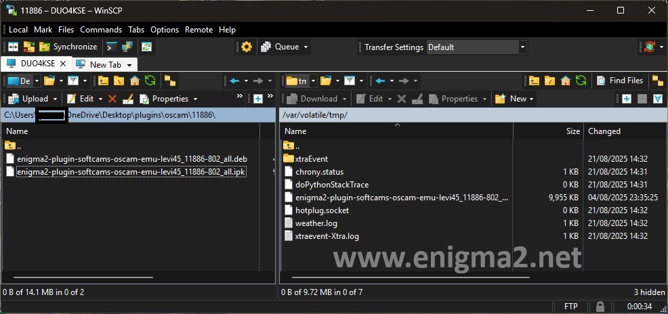Image resolution: width=668 pixels, height=314 pixels.
Task: Click the New button in the remote toolbar
Action: [x=512, y=99]
